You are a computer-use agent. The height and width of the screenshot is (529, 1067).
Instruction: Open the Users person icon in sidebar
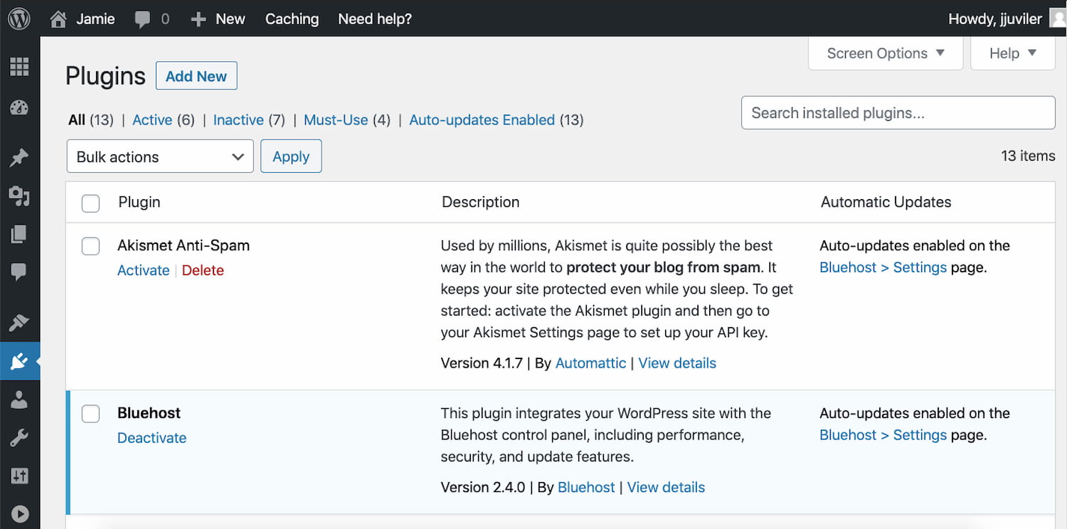pos(19,400)
